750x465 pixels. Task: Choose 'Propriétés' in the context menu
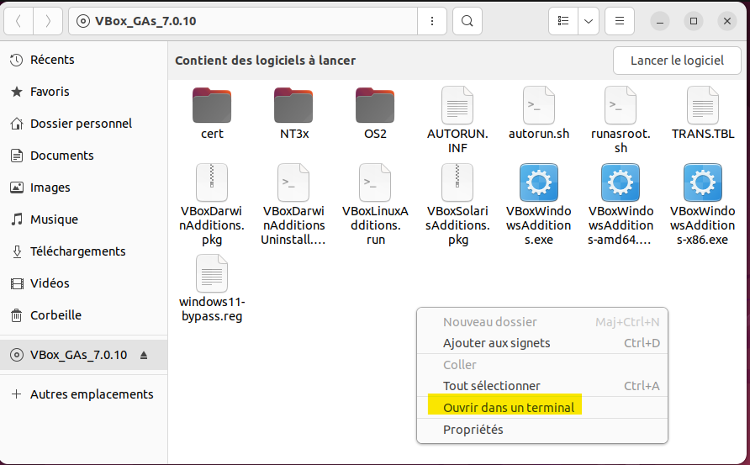tap(473, 430)
